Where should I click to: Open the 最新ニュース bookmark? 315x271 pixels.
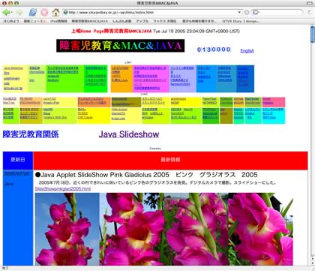click(34, 21)
